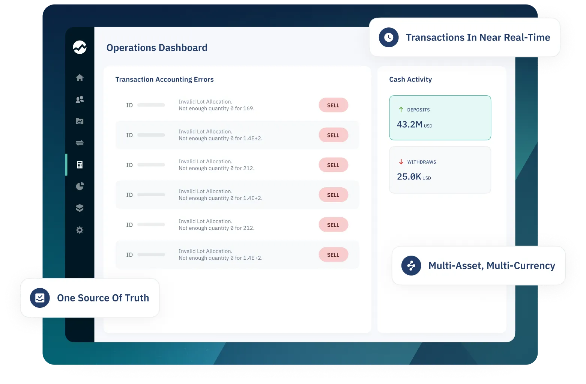
Task: Open the Users icon in sidebar
Action: [x=80, y=99]
